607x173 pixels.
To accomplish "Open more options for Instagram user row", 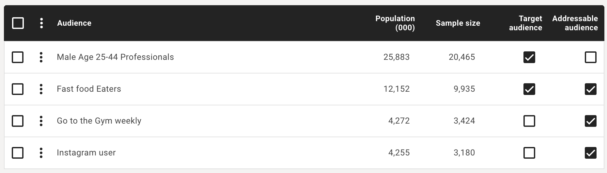I will point(41,153).
